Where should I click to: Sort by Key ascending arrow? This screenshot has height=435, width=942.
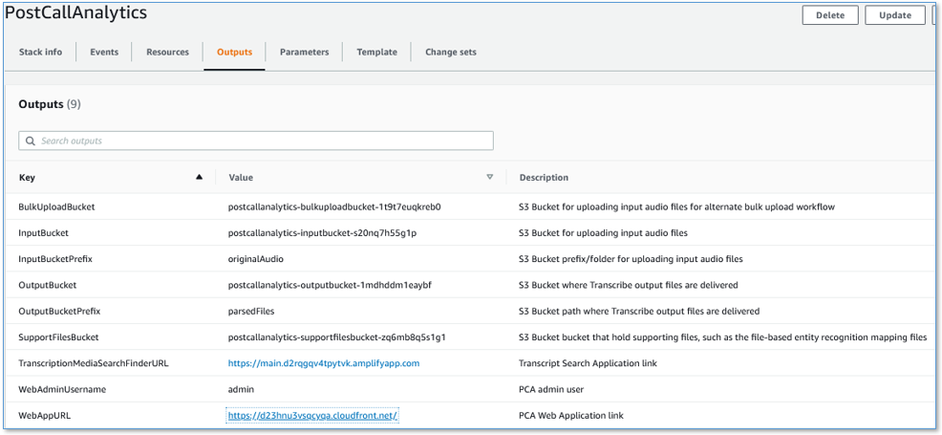pos(199,177)
